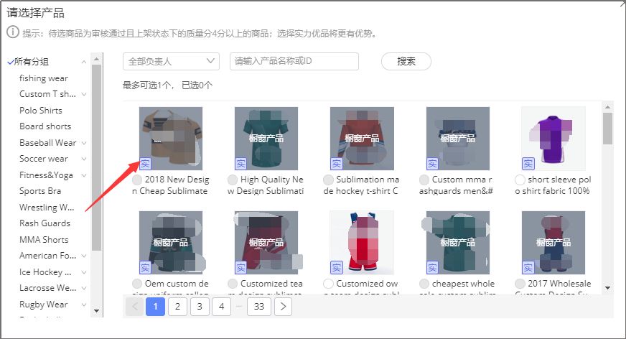
Task: Select the Polo Shirts group
Action: (41, 111)
